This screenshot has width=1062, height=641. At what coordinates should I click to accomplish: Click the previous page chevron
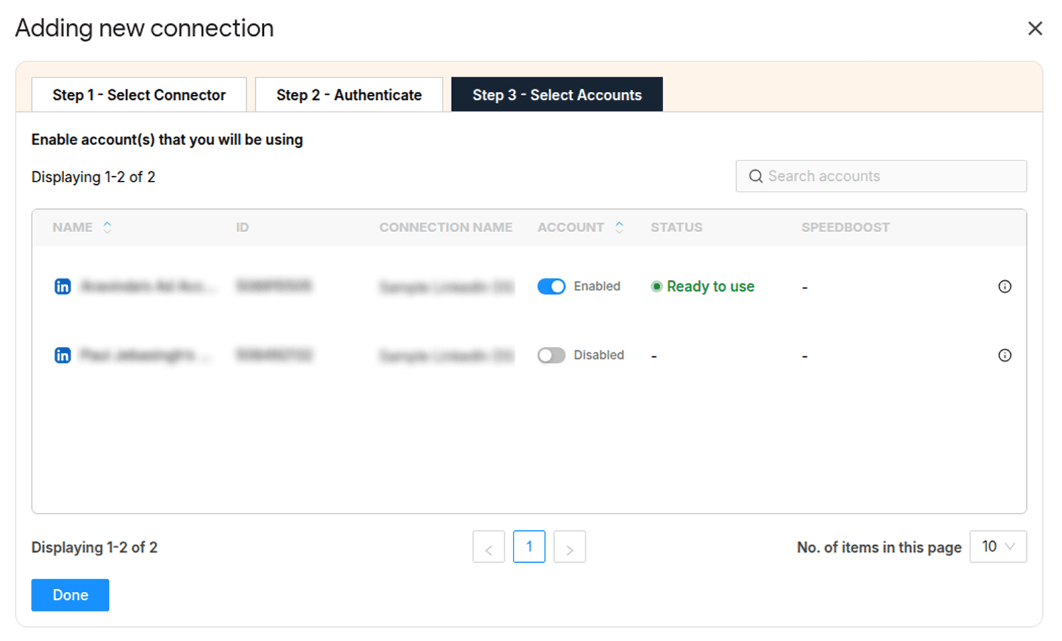click(x=488, y=547)
